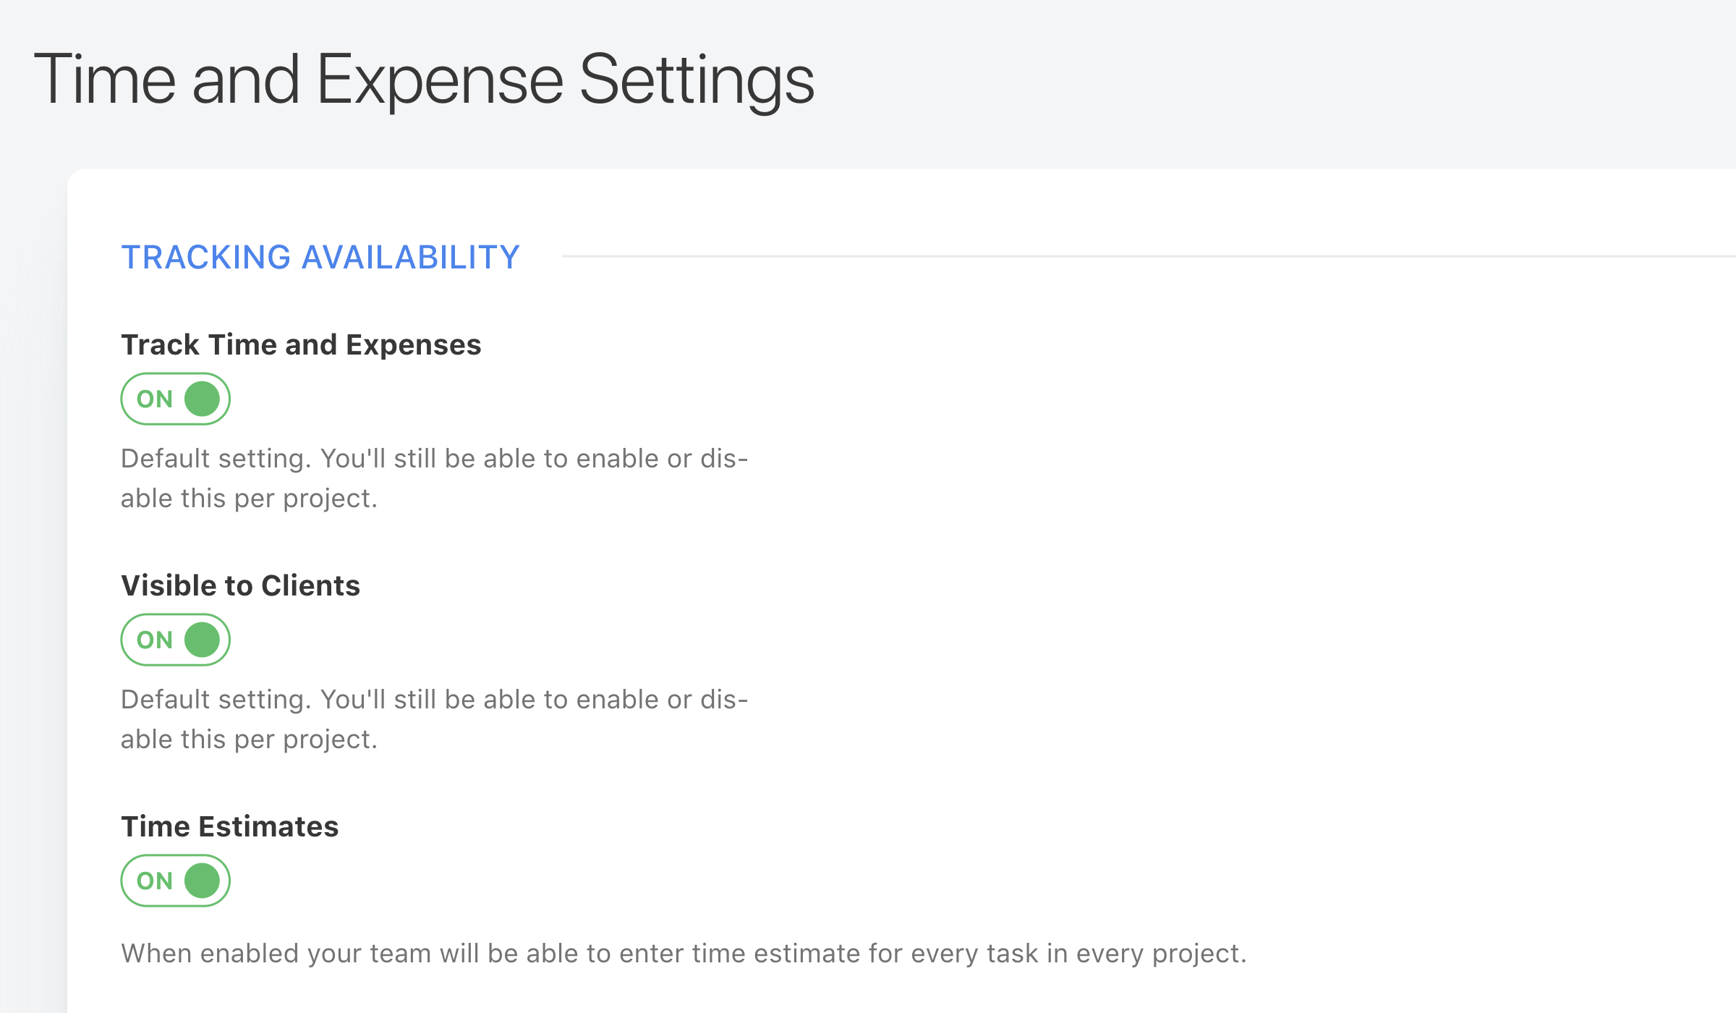The width and height of the screenshot is (1736, 1013).
Task: Click the word Settings in page title
Action: coord(697,80)
